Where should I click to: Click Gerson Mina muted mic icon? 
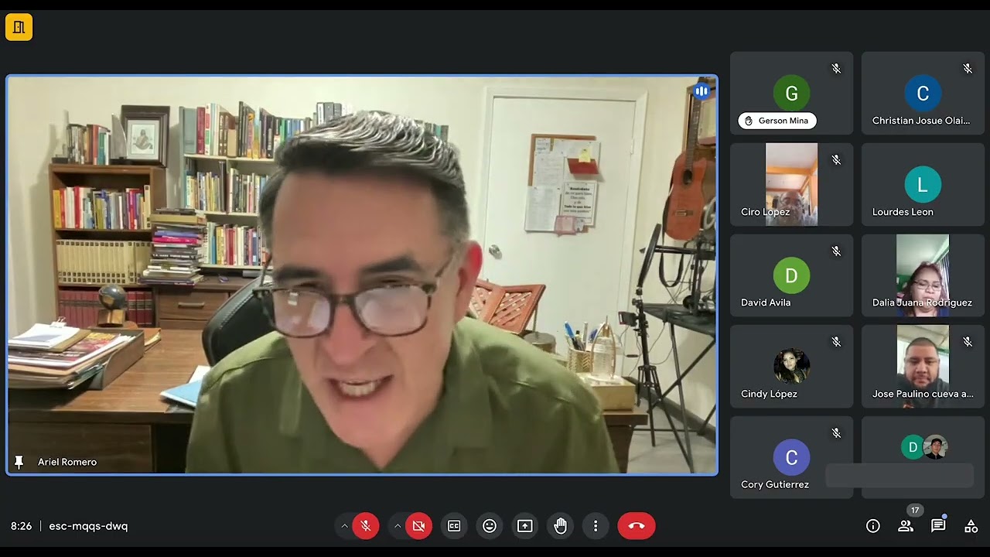coord(836,69)
